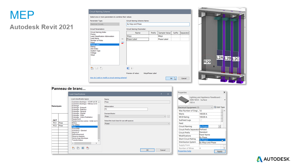Image resolution: width=293 pixels, height=164 pixels.
Task: Select 'Voltage' in Circuit Parameters list
Action: (93, 53)
